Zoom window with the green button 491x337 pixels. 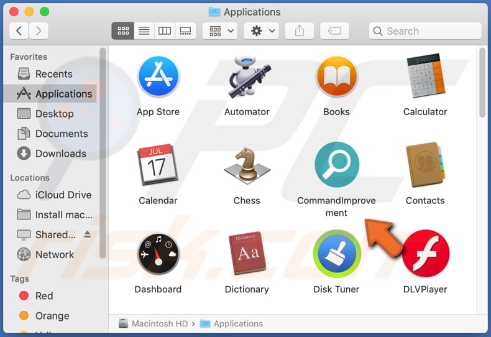45,12
